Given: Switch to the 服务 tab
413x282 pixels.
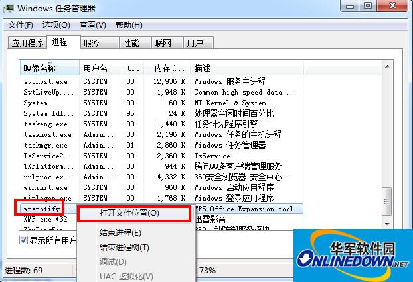Looking at the screenshot, I should (x=92, y=44).
